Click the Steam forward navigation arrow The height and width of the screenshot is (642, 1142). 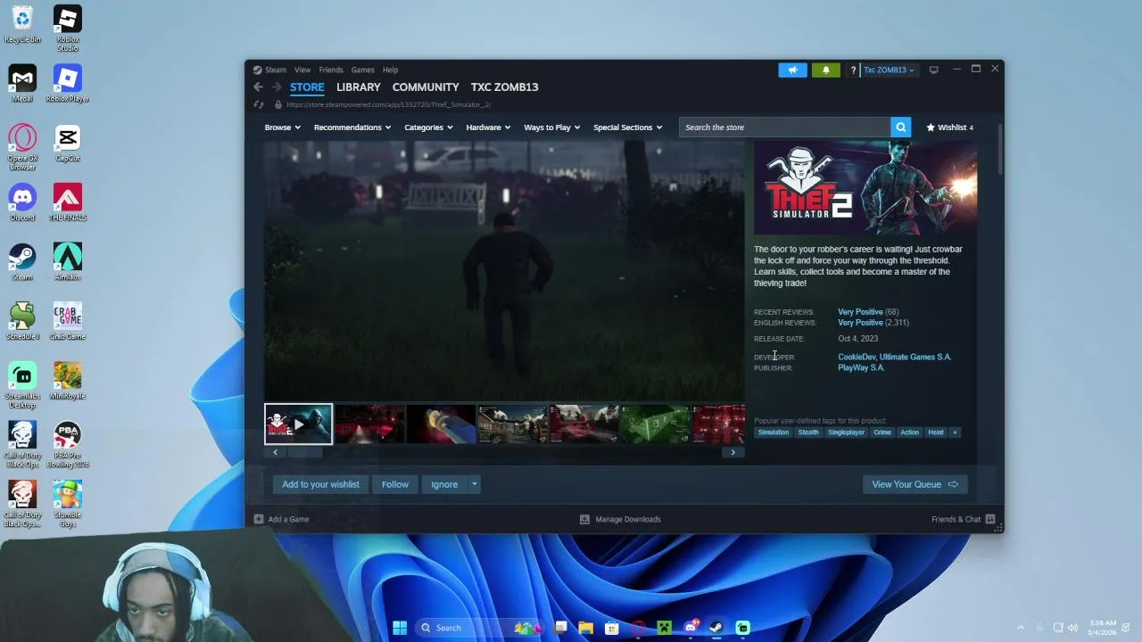coord(277,87)
